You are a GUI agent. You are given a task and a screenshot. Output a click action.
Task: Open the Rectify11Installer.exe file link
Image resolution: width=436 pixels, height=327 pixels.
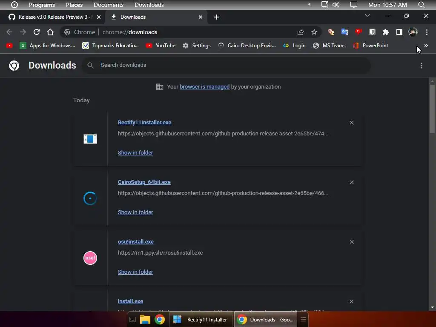[144, 122]
